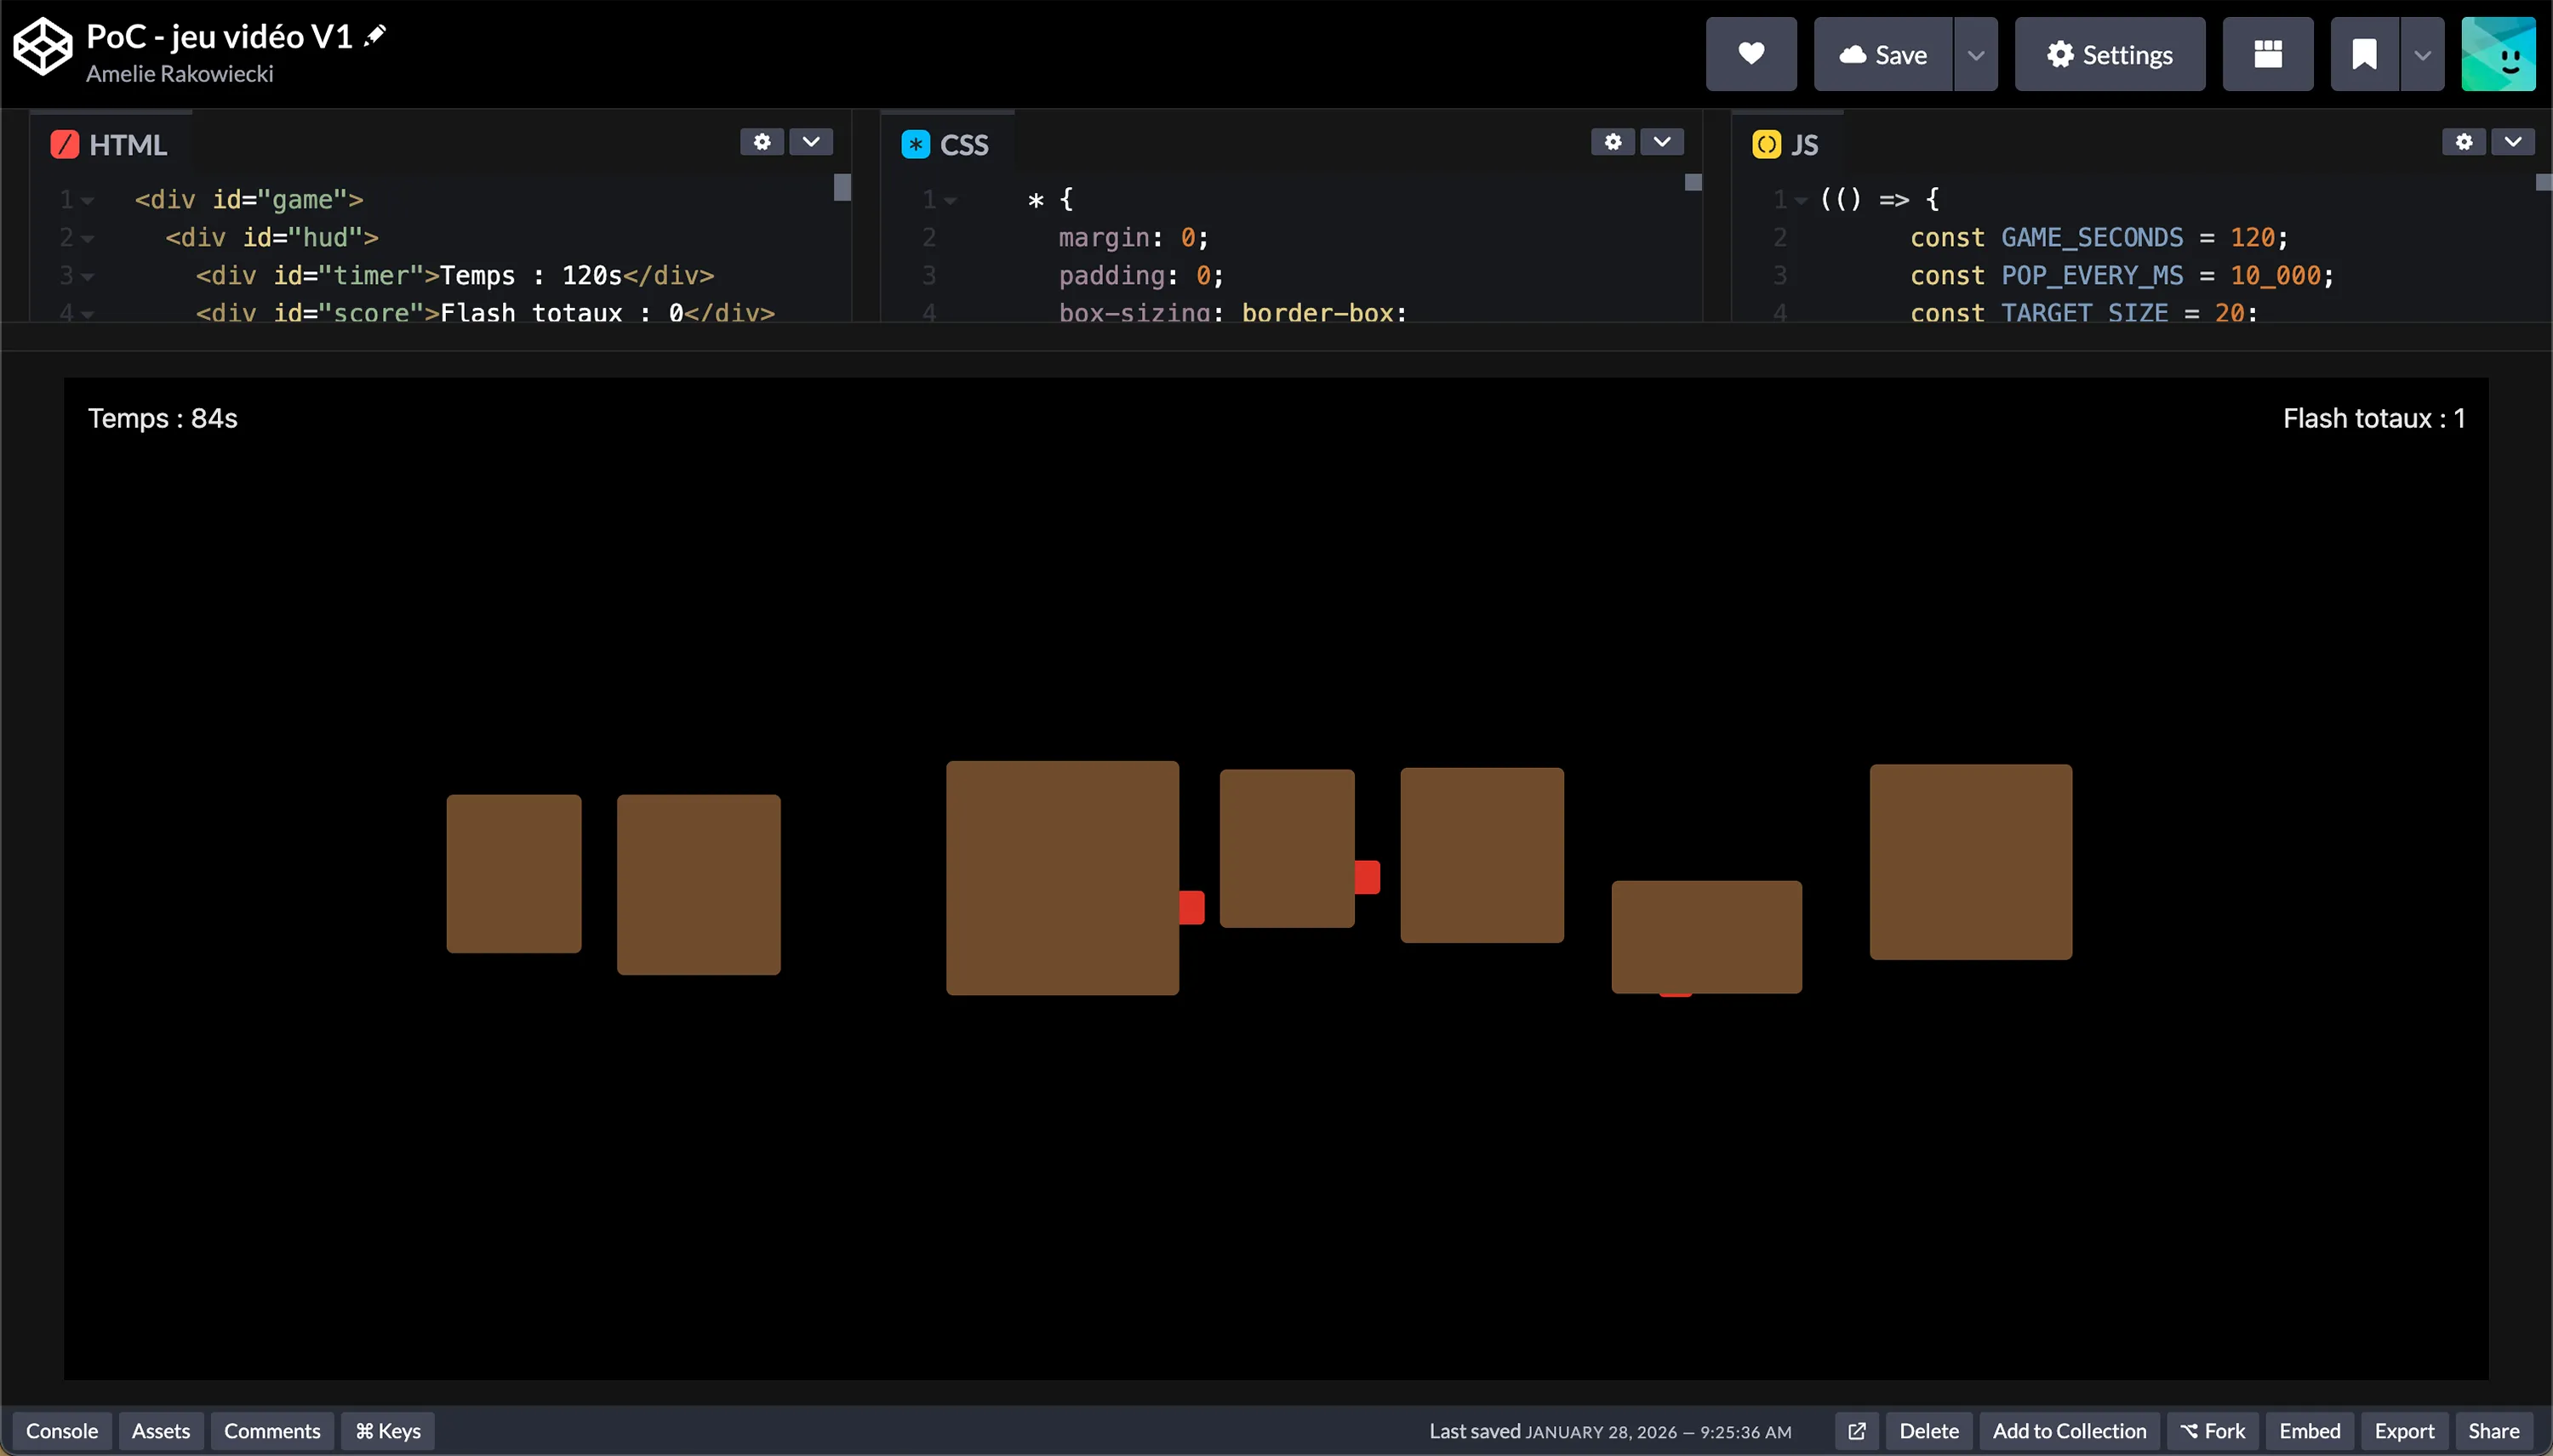The height and width of the screenshot is (1456, 2553).
Task: Click the CSS editor scrollbar thumb
Action: coord(1693,182)
